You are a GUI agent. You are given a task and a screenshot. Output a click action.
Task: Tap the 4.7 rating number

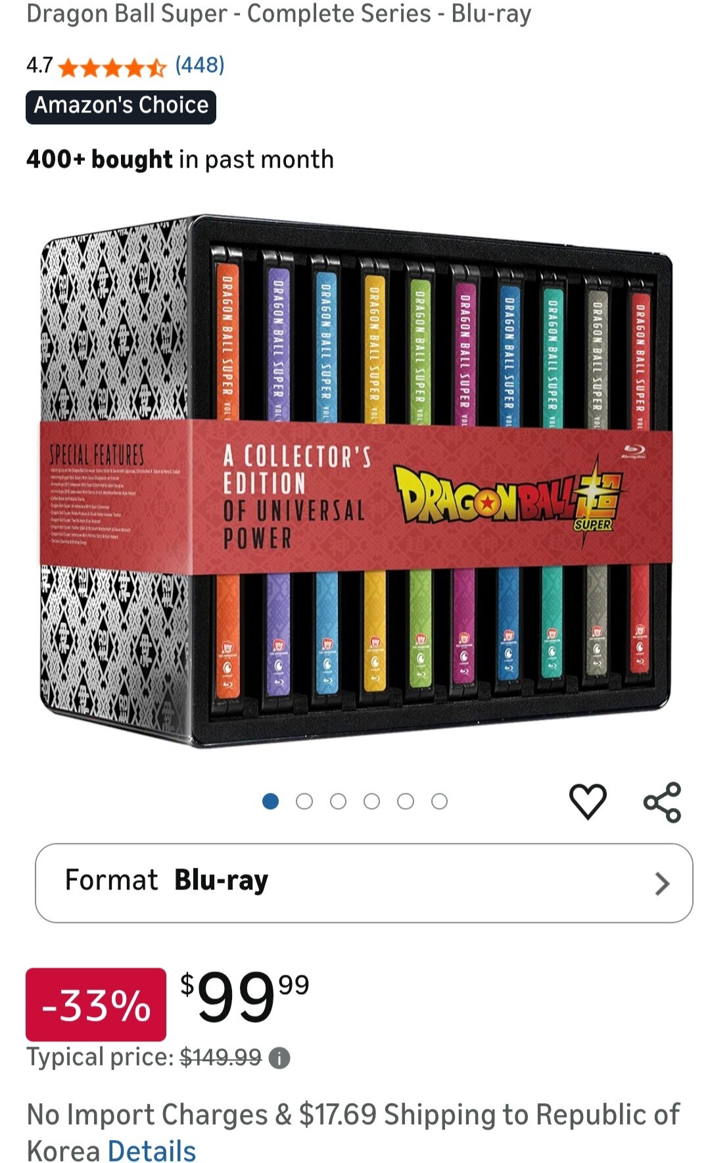click(x=39, y=65)
